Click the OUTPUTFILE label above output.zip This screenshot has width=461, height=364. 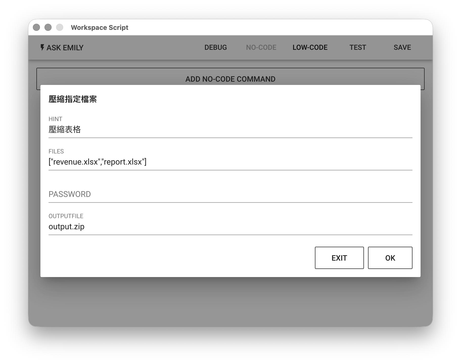tap(66, 216)
